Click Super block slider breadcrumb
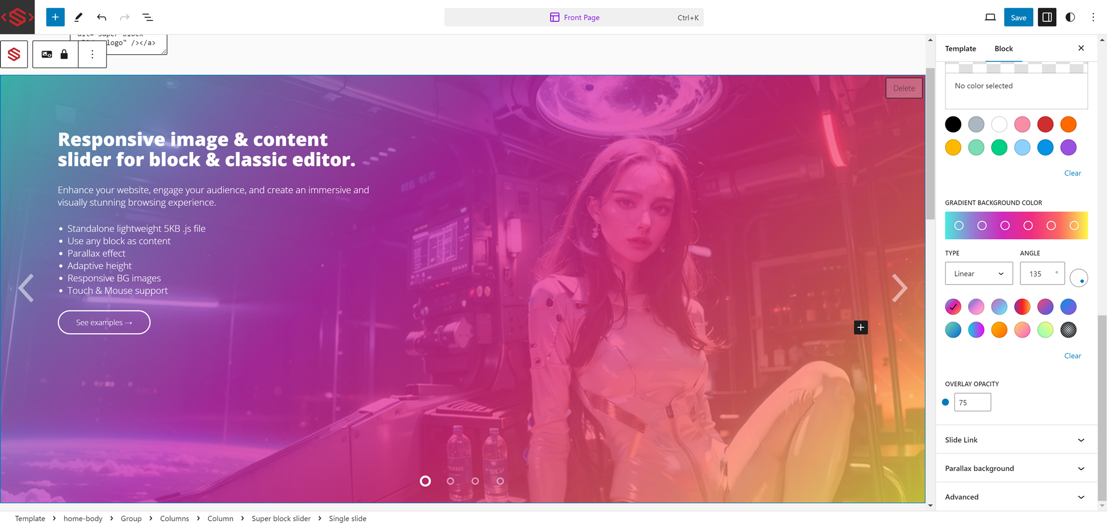1107x525 pixels. tap(281, 519)
